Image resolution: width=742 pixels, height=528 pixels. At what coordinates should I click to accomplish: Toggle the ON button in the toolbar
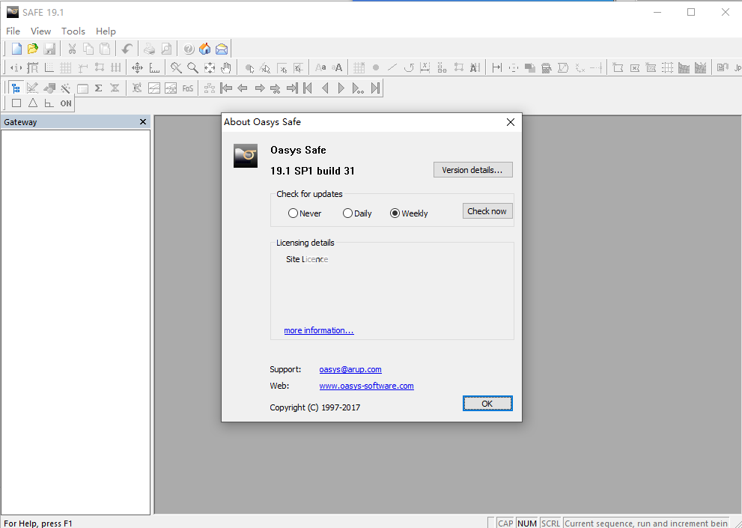point(66,103)
